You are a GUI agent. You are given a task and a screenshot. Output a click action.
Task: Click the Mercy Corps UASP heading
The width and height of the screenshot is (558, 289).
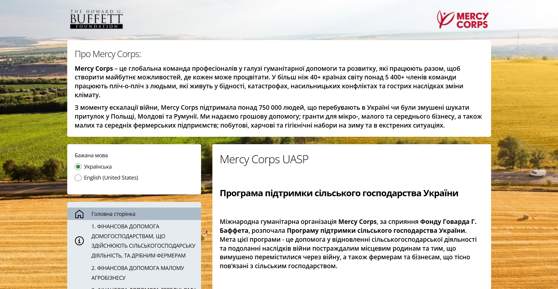(264, 160)
